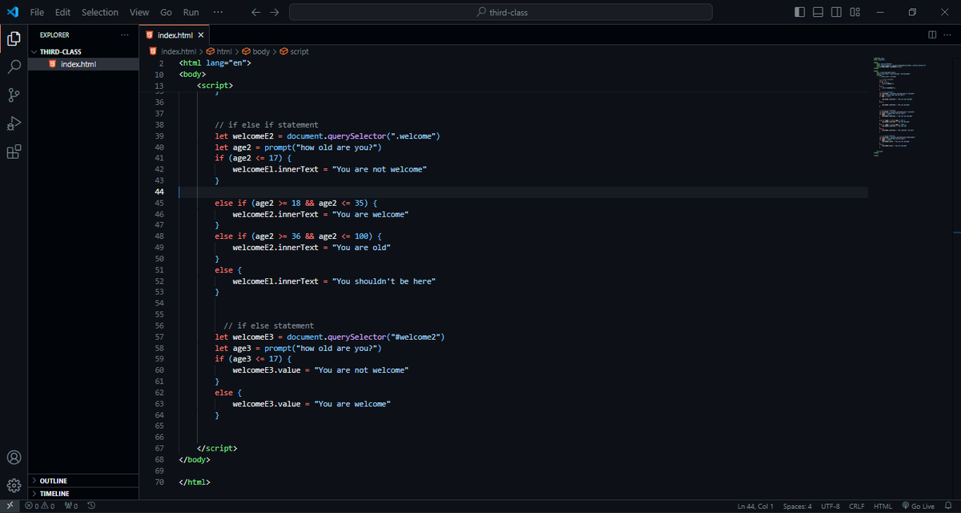Show errors and warnings in status bar
961x513 pixels.
(39, 507)
